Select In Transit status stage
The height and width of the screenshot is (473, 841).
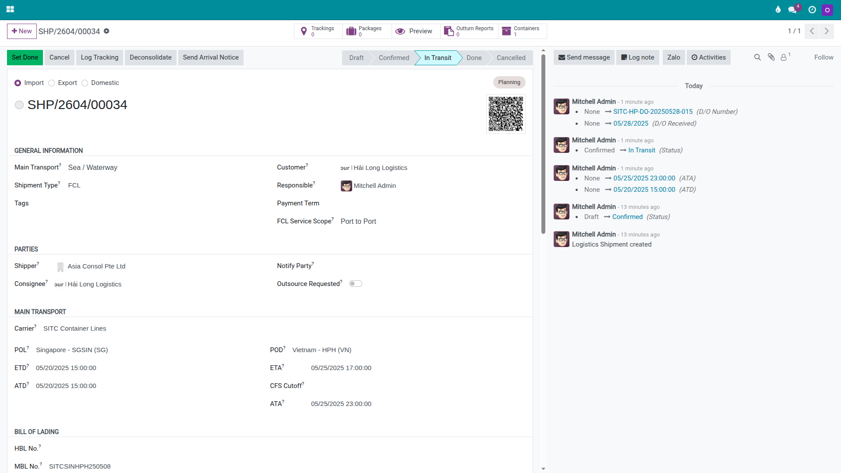pos(438,58)
